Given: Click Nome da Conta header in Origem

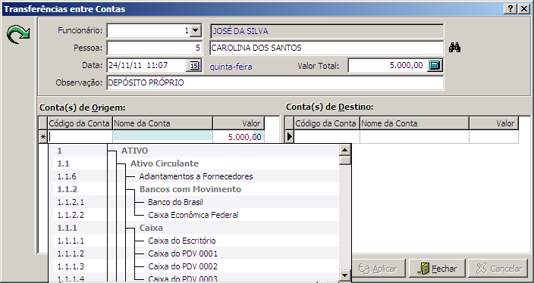Looking at the screenshot, I should tap(162, 123).
